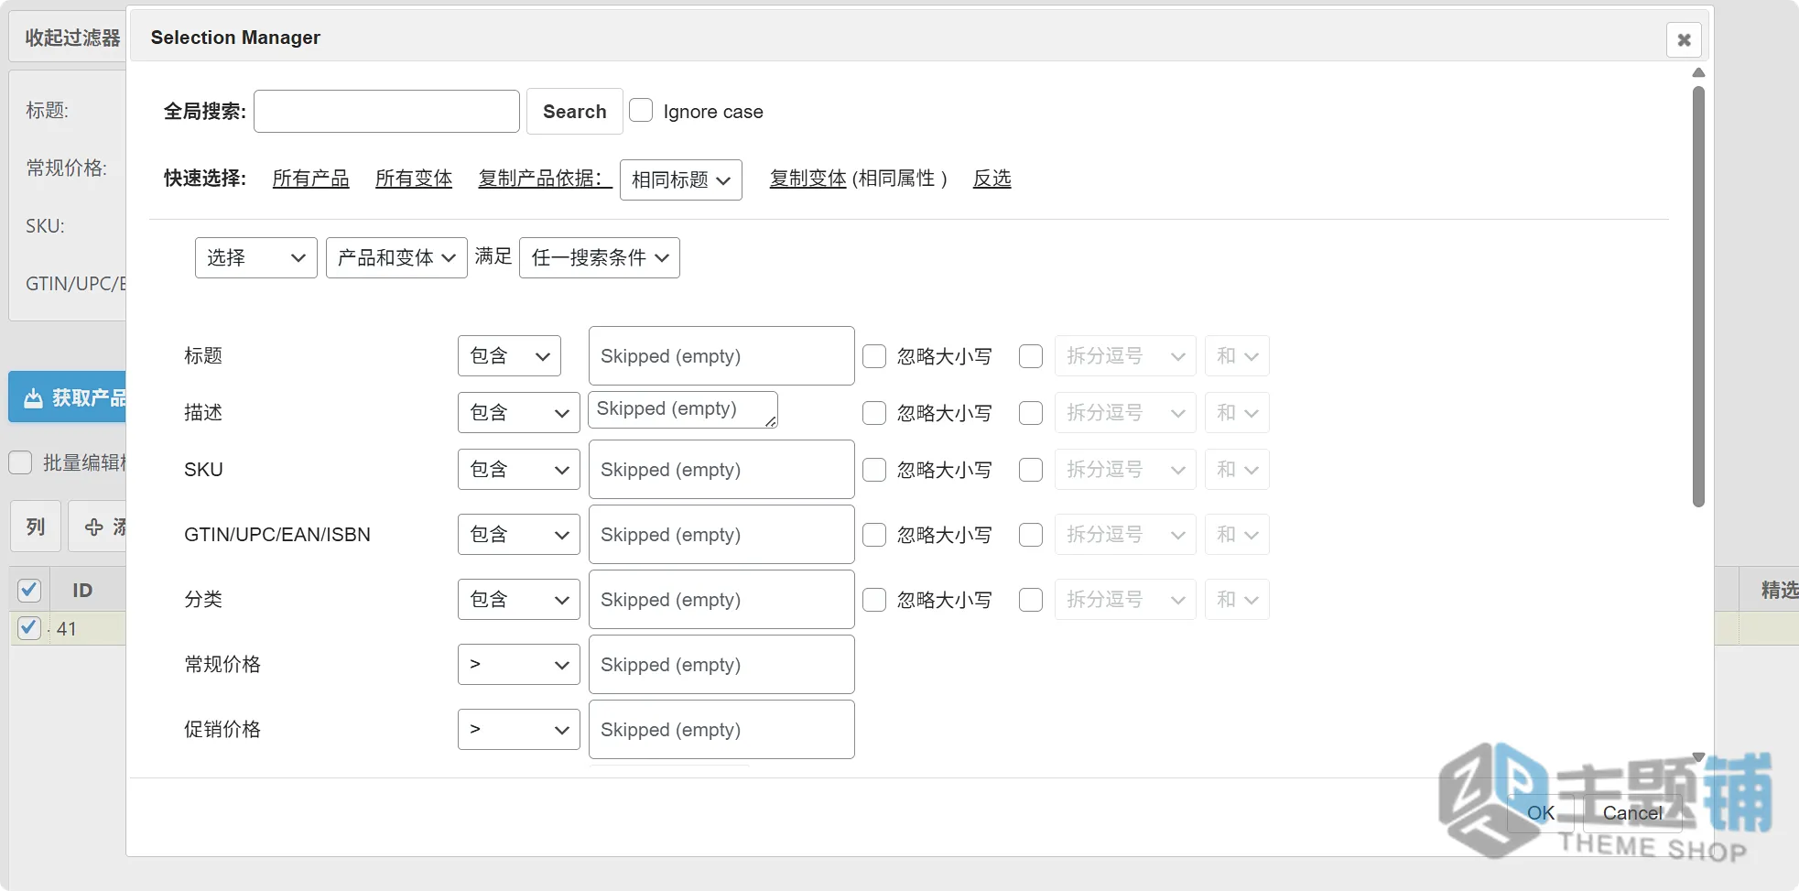This screenshot has width=1799, height=891.
Task: Open the 拆分逗号 dropdown in SKU row
Action: tap(1125, 470)
